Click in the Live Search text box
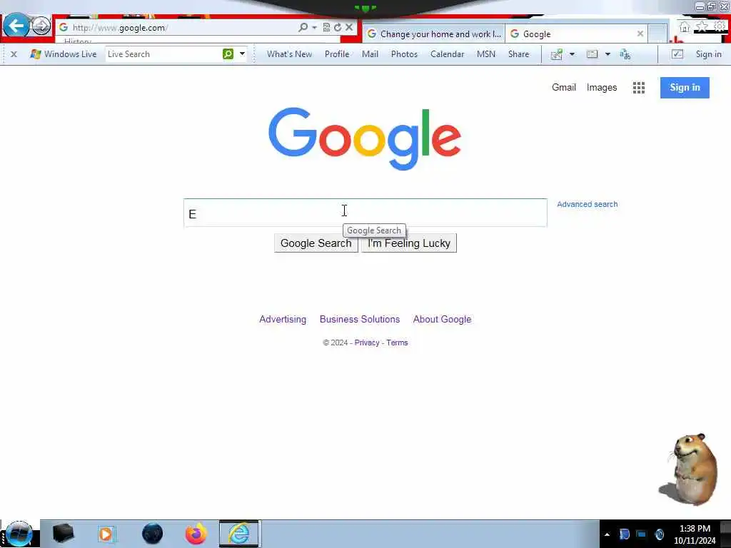Image resolution: width=731 pixels, height=548 pixels. (x=163, y=54)
